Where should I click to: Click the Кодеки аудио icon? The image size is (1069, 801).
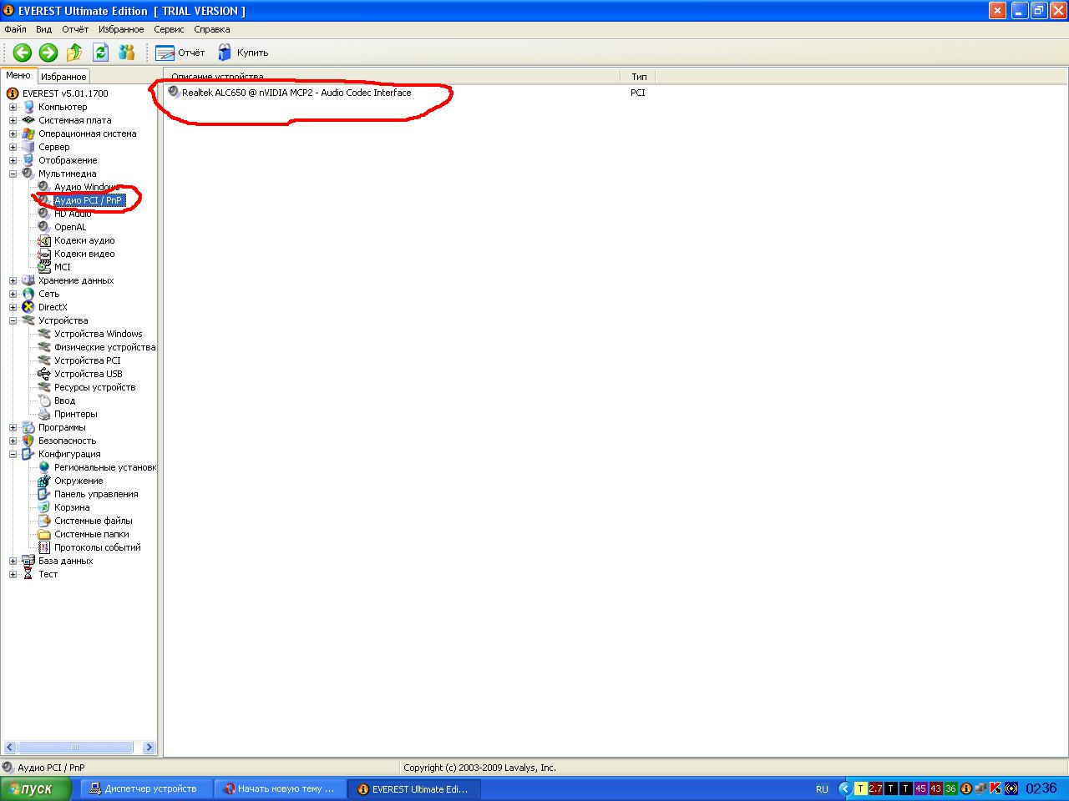[44, 240]
